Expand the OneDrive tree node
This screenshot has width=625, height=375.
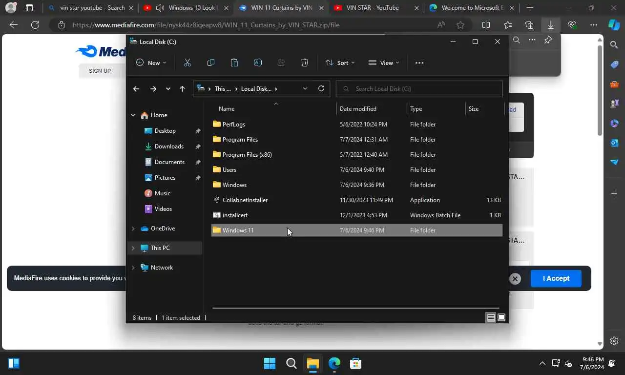tap(133, 229)
